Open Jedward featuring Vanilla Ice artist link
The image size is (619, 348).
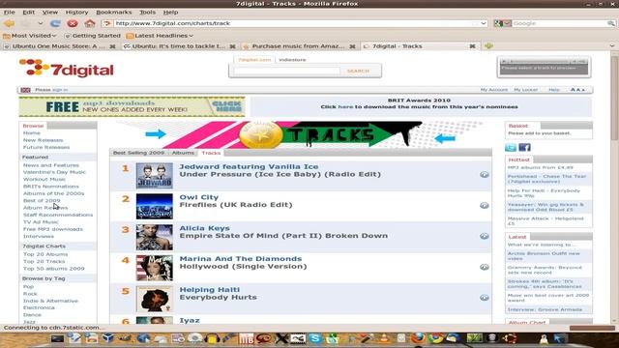(249, 167)
